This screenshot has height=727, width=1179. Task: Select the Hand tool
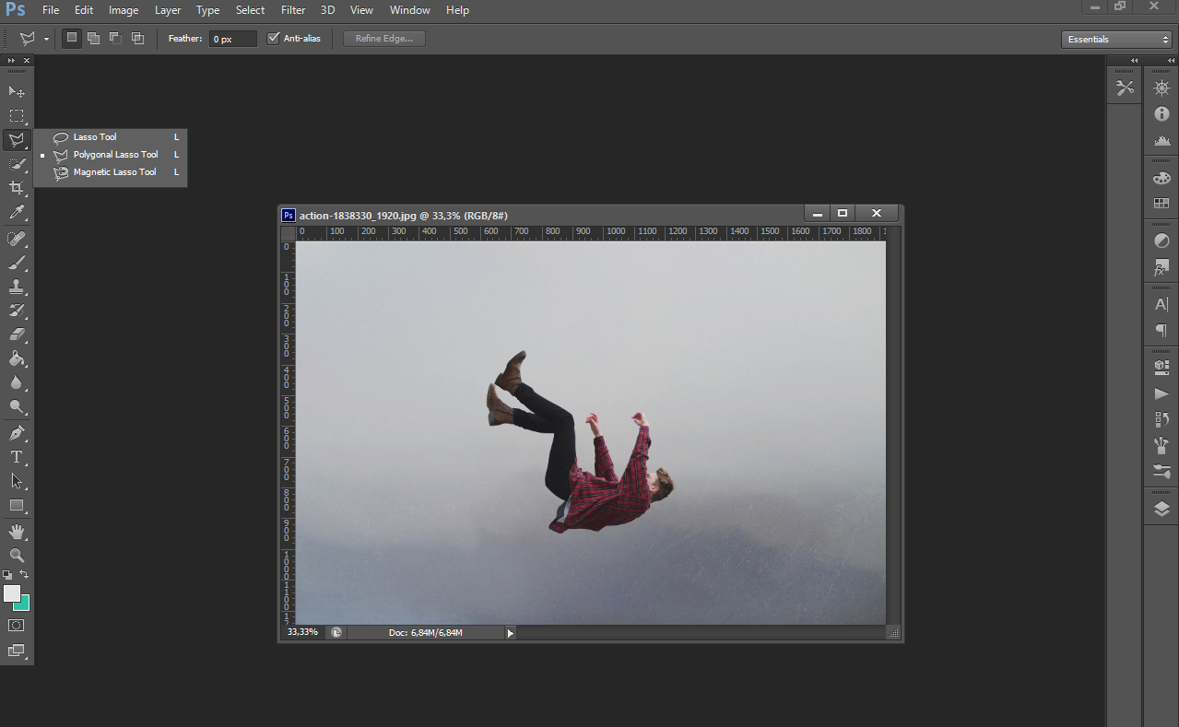point(17,532)
